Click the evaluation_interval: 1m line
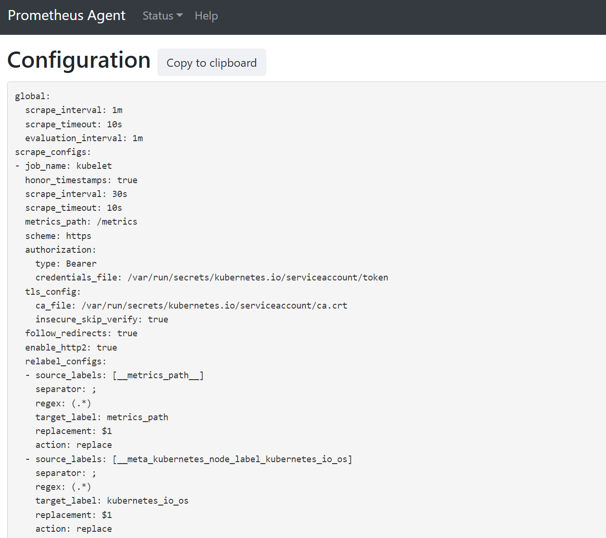 pos(84,138)
